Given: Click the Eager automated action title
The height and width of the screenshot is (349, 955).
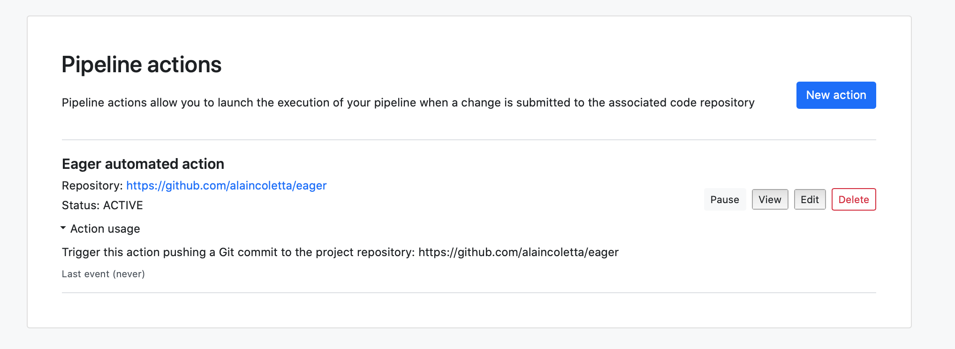Looking at the screenshot, I should coord(143,164).
